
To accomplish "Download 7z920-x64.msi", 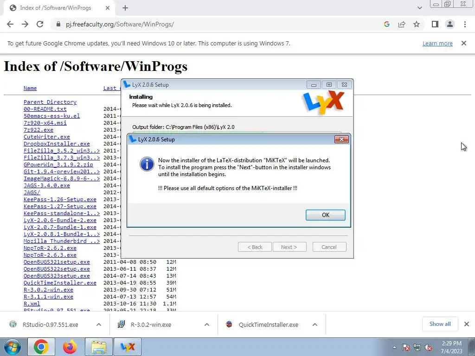I will [x=45, y=123].
